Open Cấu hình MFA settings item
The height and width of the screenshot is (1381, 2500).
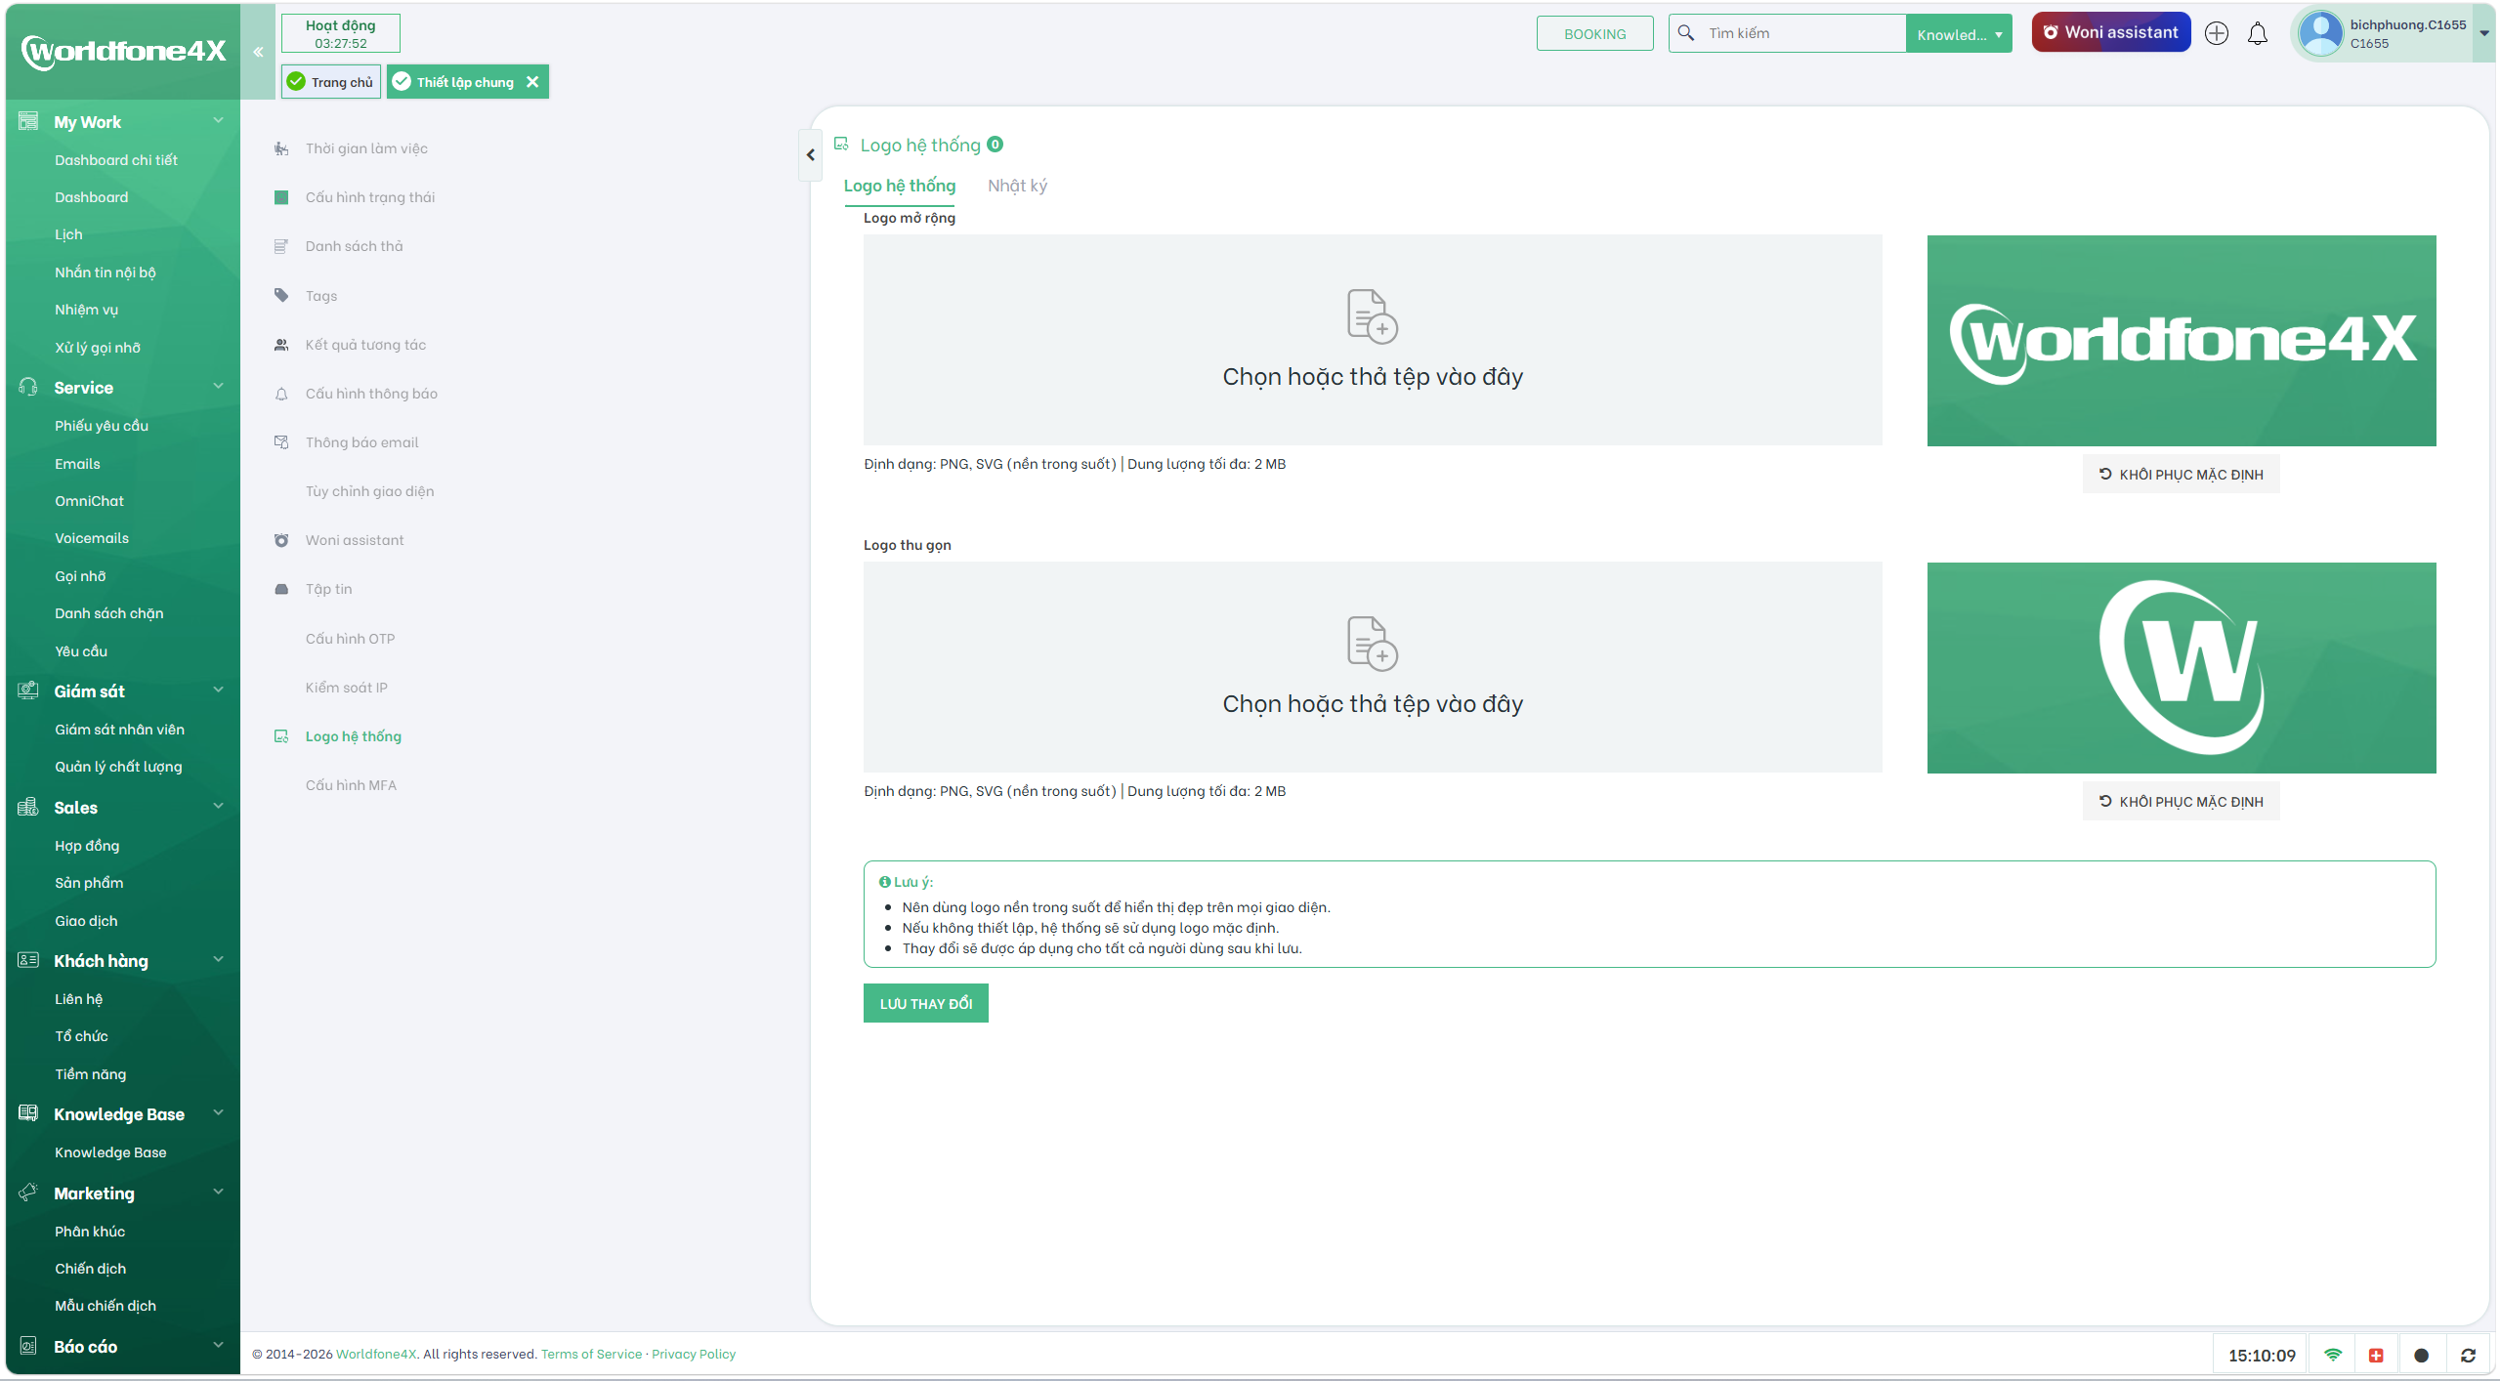[x=351, y=785]
